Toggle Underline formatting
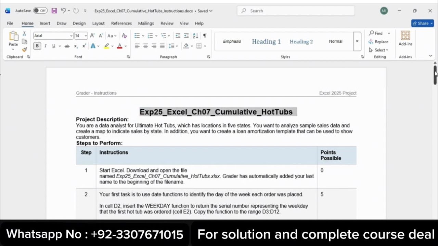Image resolution: width=438 pixels, height=246 pixels. 54,46
